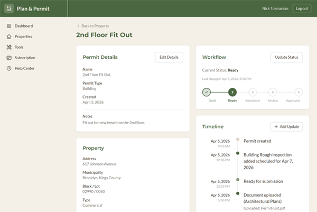Click the Block / Lot value 02990 / 0050
This screenshot has height=212, width=317.
(94, 191)
